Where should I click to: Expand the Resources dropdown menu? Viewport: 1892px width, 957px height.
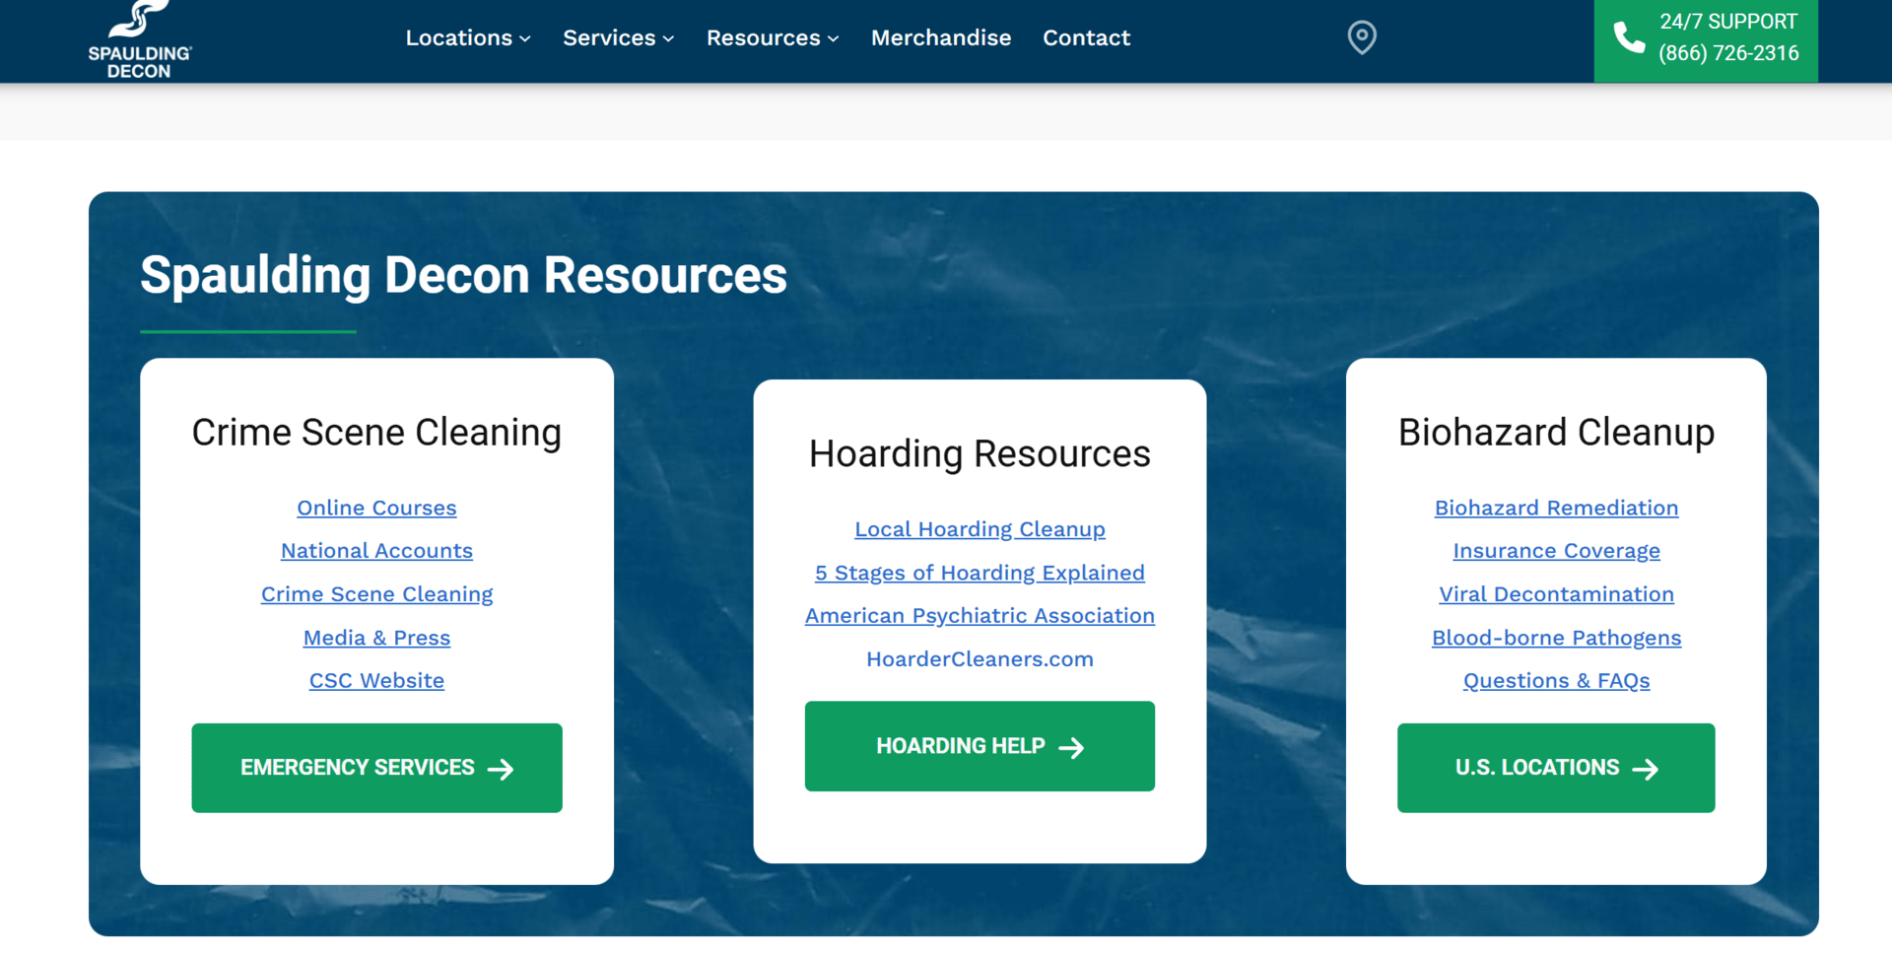coord(773,37)
